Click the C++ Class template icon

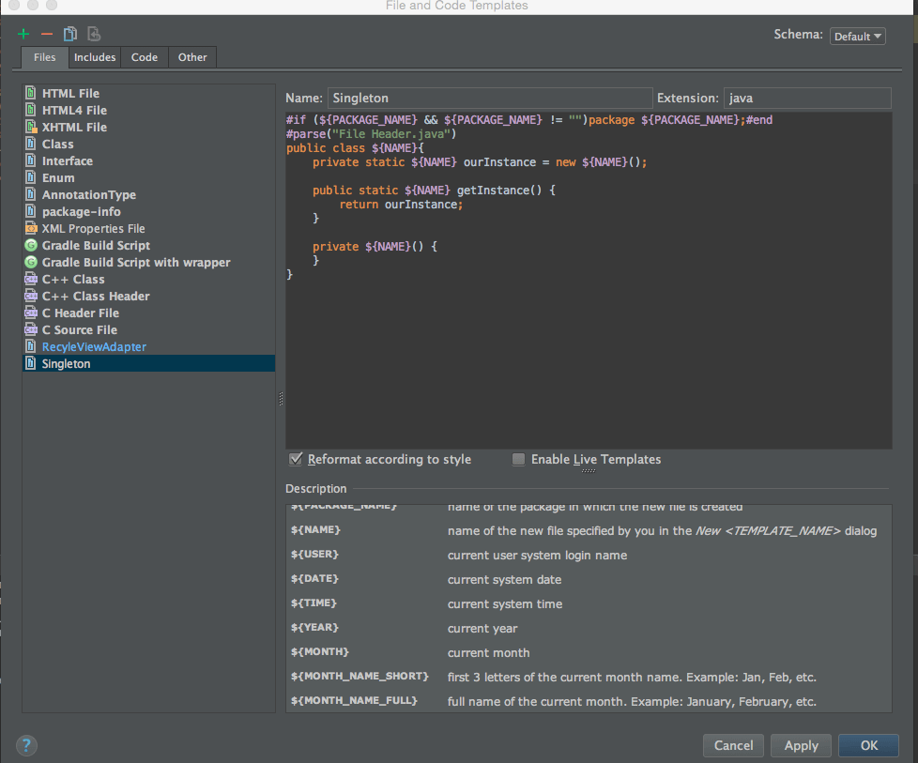coord(30,280)
